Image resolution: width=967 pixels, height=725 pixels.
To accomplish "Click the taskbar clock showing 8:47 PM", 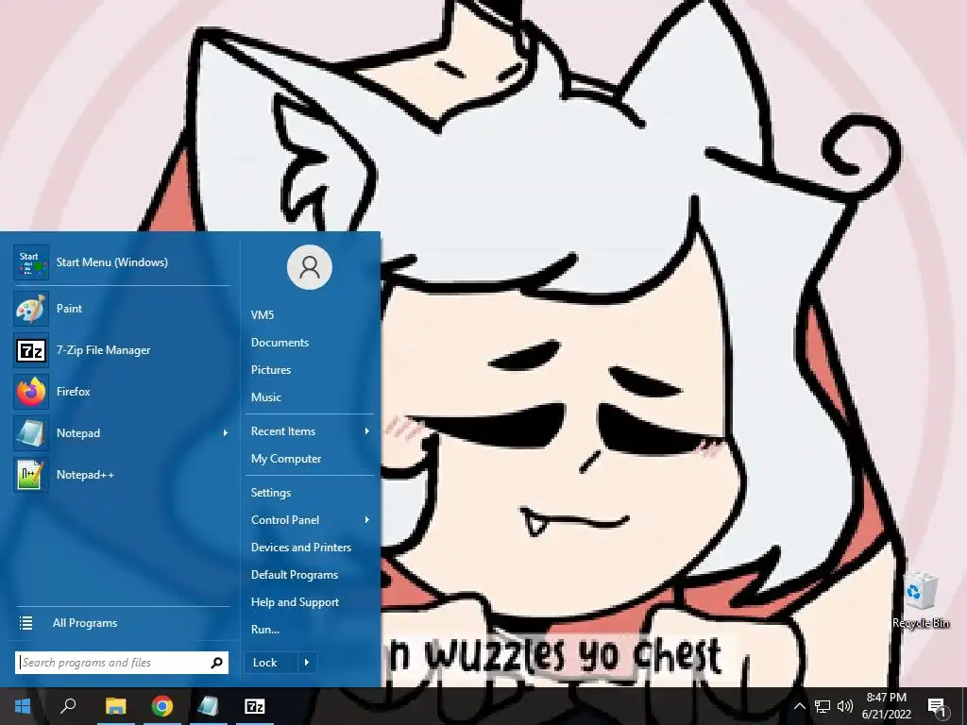I will click(x=886, y=706).
